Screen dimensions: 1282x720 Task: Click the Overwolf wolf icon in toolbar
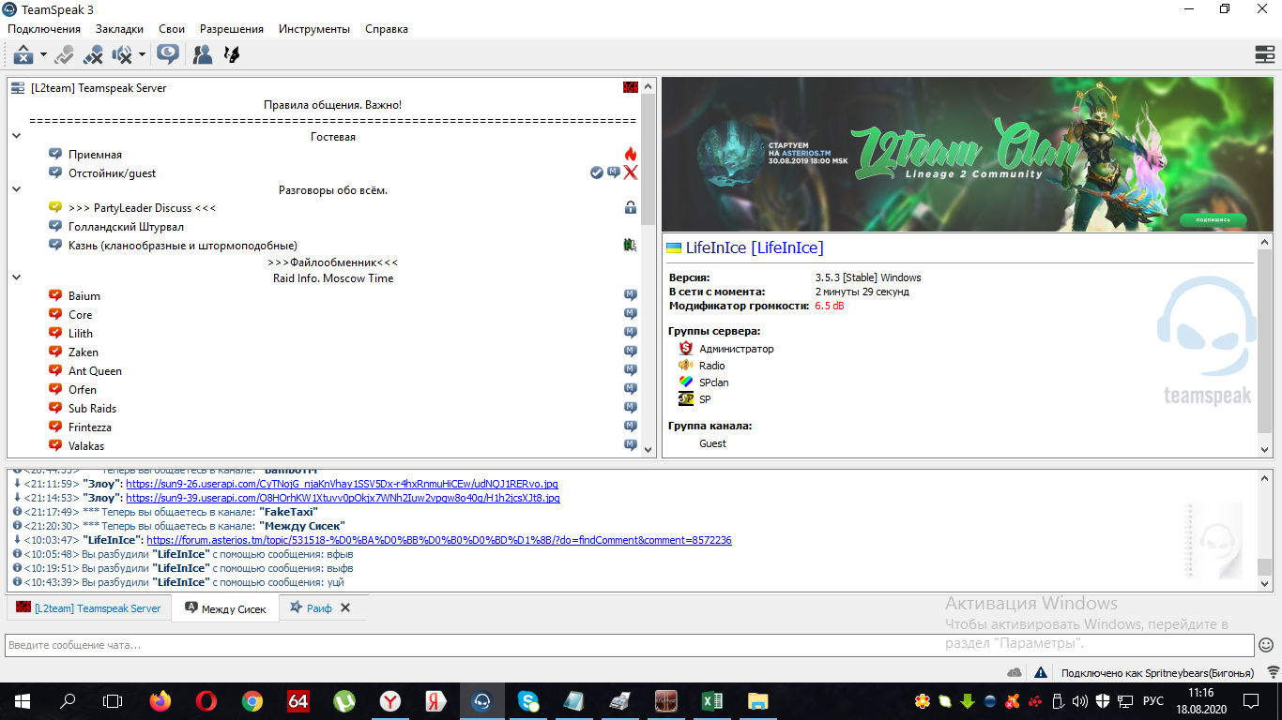pos(231,55)
